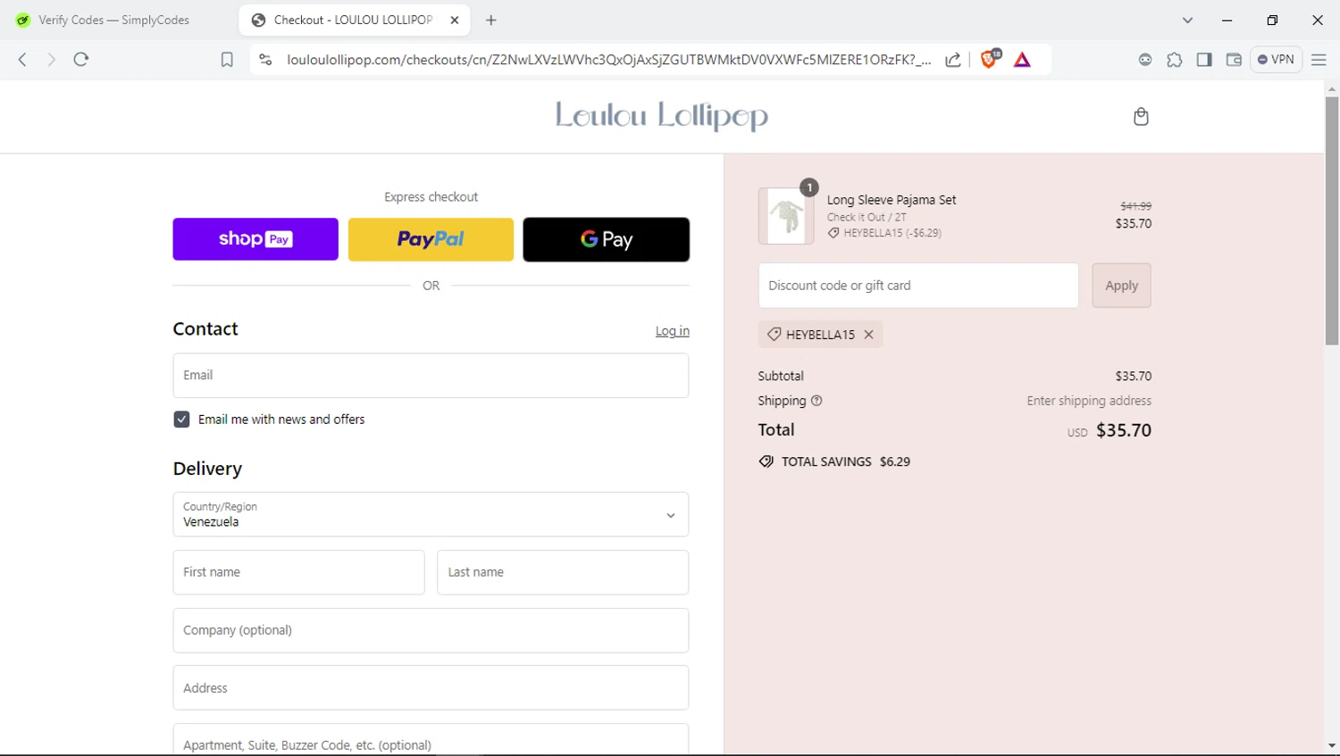This screenshot has width=1340, height=756.
Task: Go back to the previous page
Action: (x=22, y=60)
